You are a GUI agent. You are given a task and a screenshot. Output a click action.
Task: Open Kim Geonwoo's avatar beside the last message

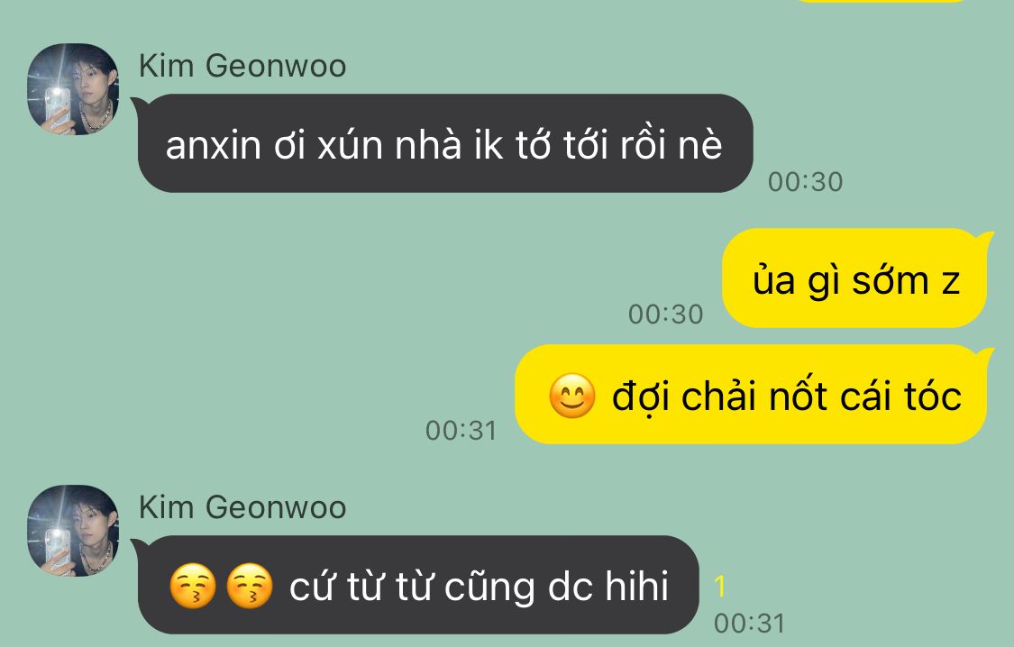[x=73, y=531]
